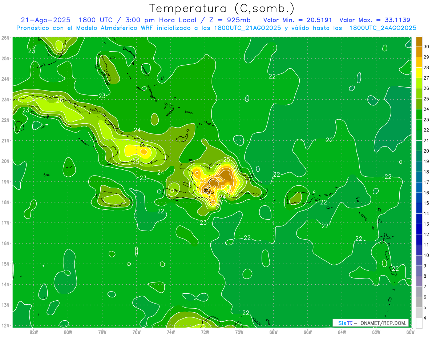This screenshot has height=337, width=436.
Task: Click the orange hotspot over eastern Cuba
Action: tap(144, 152)
